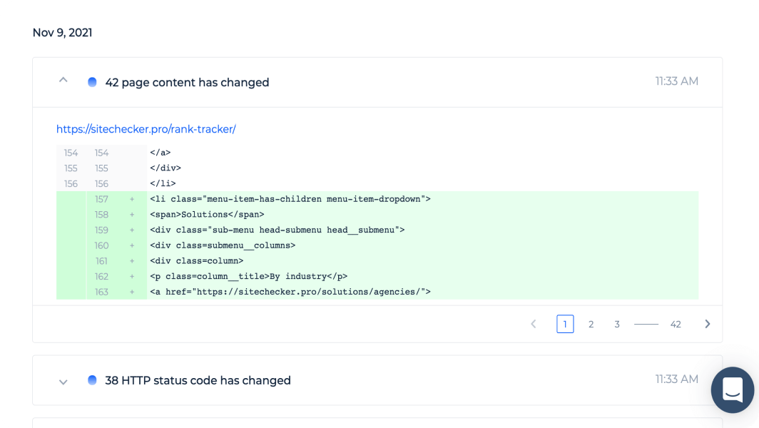Viewport: 759px width, 428px height.
Task: Go to pagination page 3
Action: tap(617, 325)
